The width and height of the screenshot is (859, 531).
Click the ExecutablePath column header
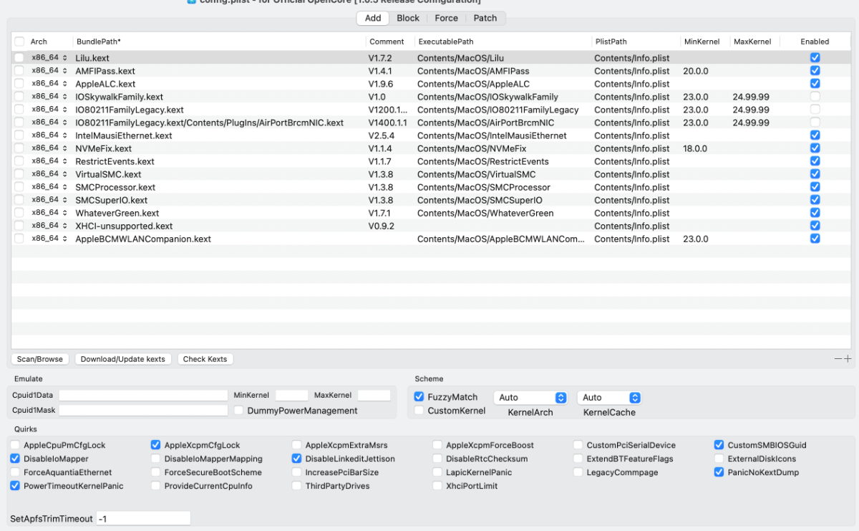pyautogui.click(x=446, y=42)
